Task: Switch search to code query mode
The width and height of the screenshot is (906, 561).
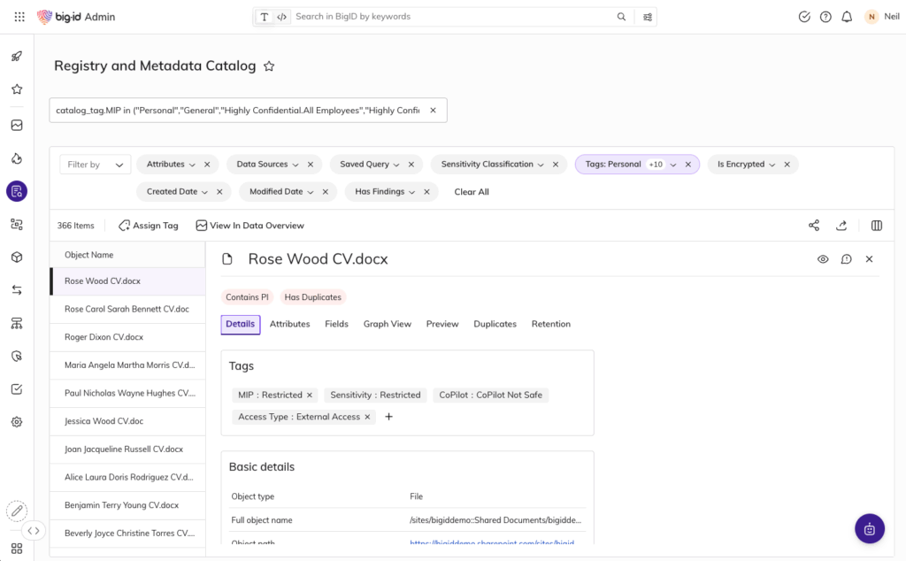Action: tap(282, 17)
